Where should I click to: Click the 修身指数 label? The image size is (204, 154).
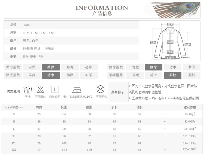116,67
